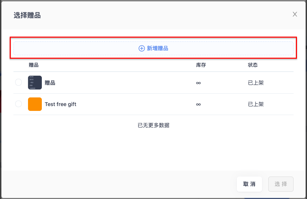
Task: Click 已上架 status in the 赠品 row
Action: [256, 83]
